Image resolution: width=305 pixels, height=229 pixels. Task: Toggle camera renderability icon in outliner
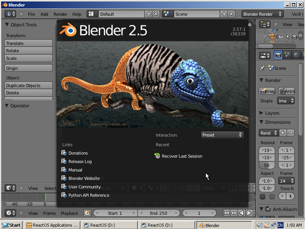click(x=295, y=37)
